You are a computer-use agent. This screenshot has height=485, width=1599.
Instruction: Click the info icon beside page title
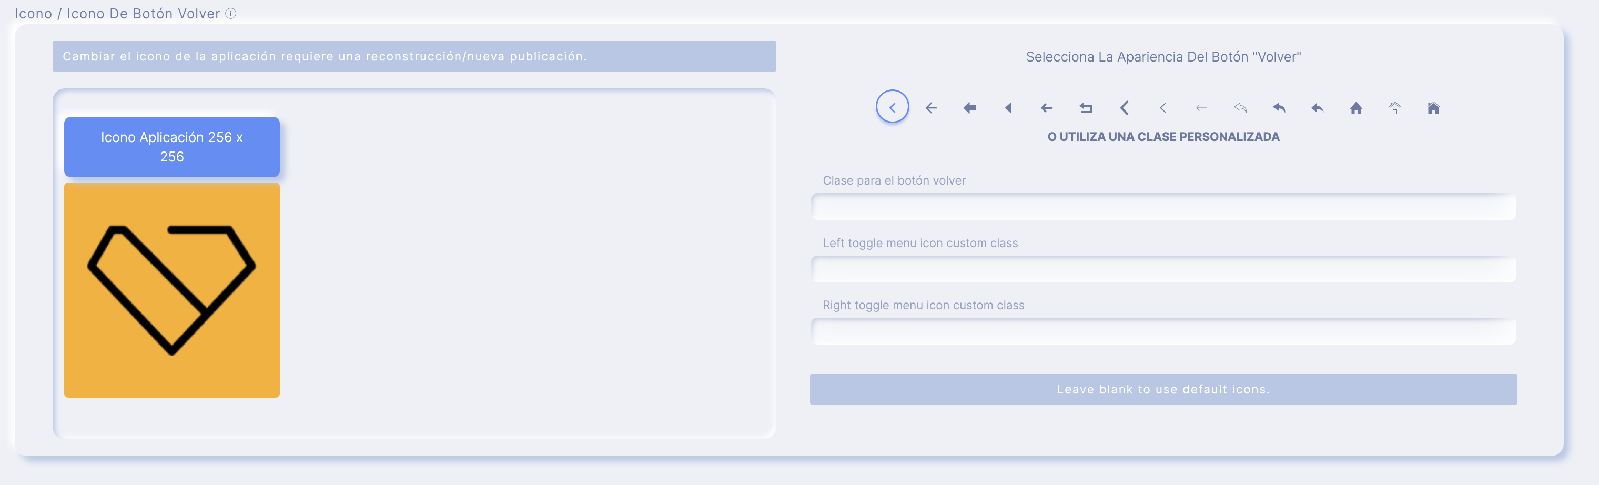[230, 13]
